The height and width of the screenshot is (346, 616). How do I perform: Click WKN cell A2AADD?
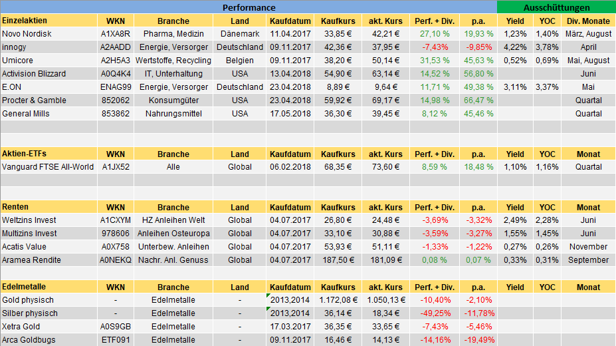pyautogui.click(x=116, y=47)
